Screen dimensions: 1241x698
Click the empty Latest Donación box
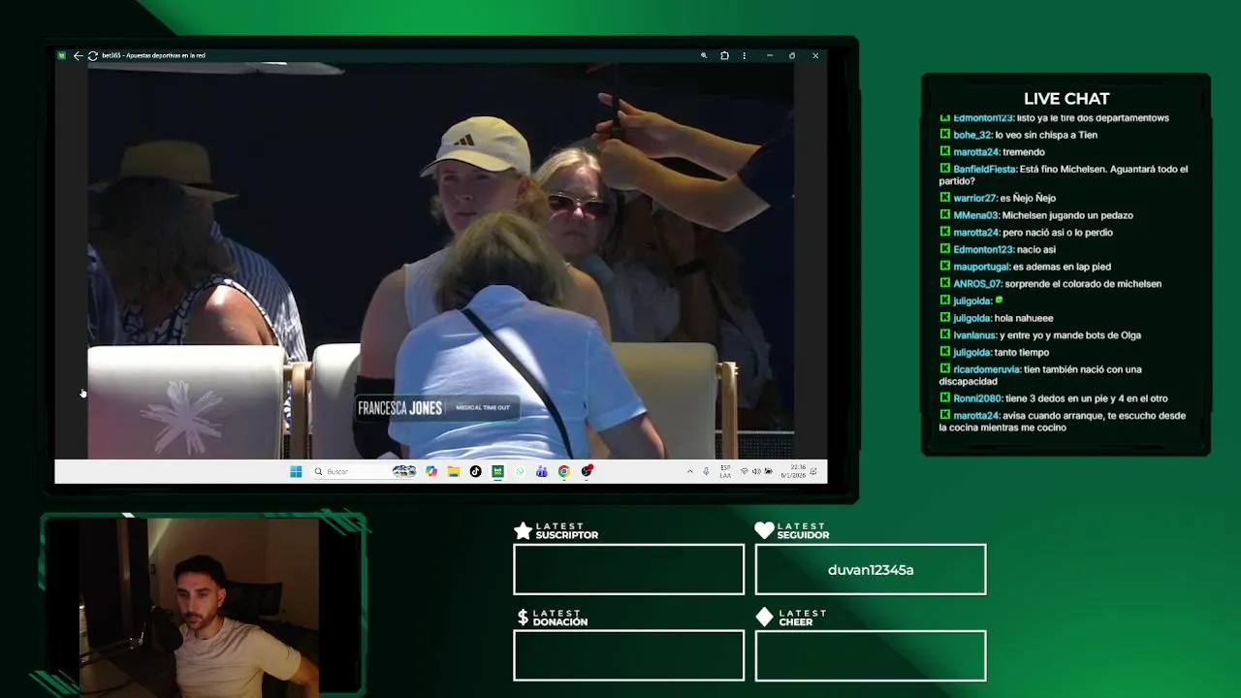click(629, 655)
